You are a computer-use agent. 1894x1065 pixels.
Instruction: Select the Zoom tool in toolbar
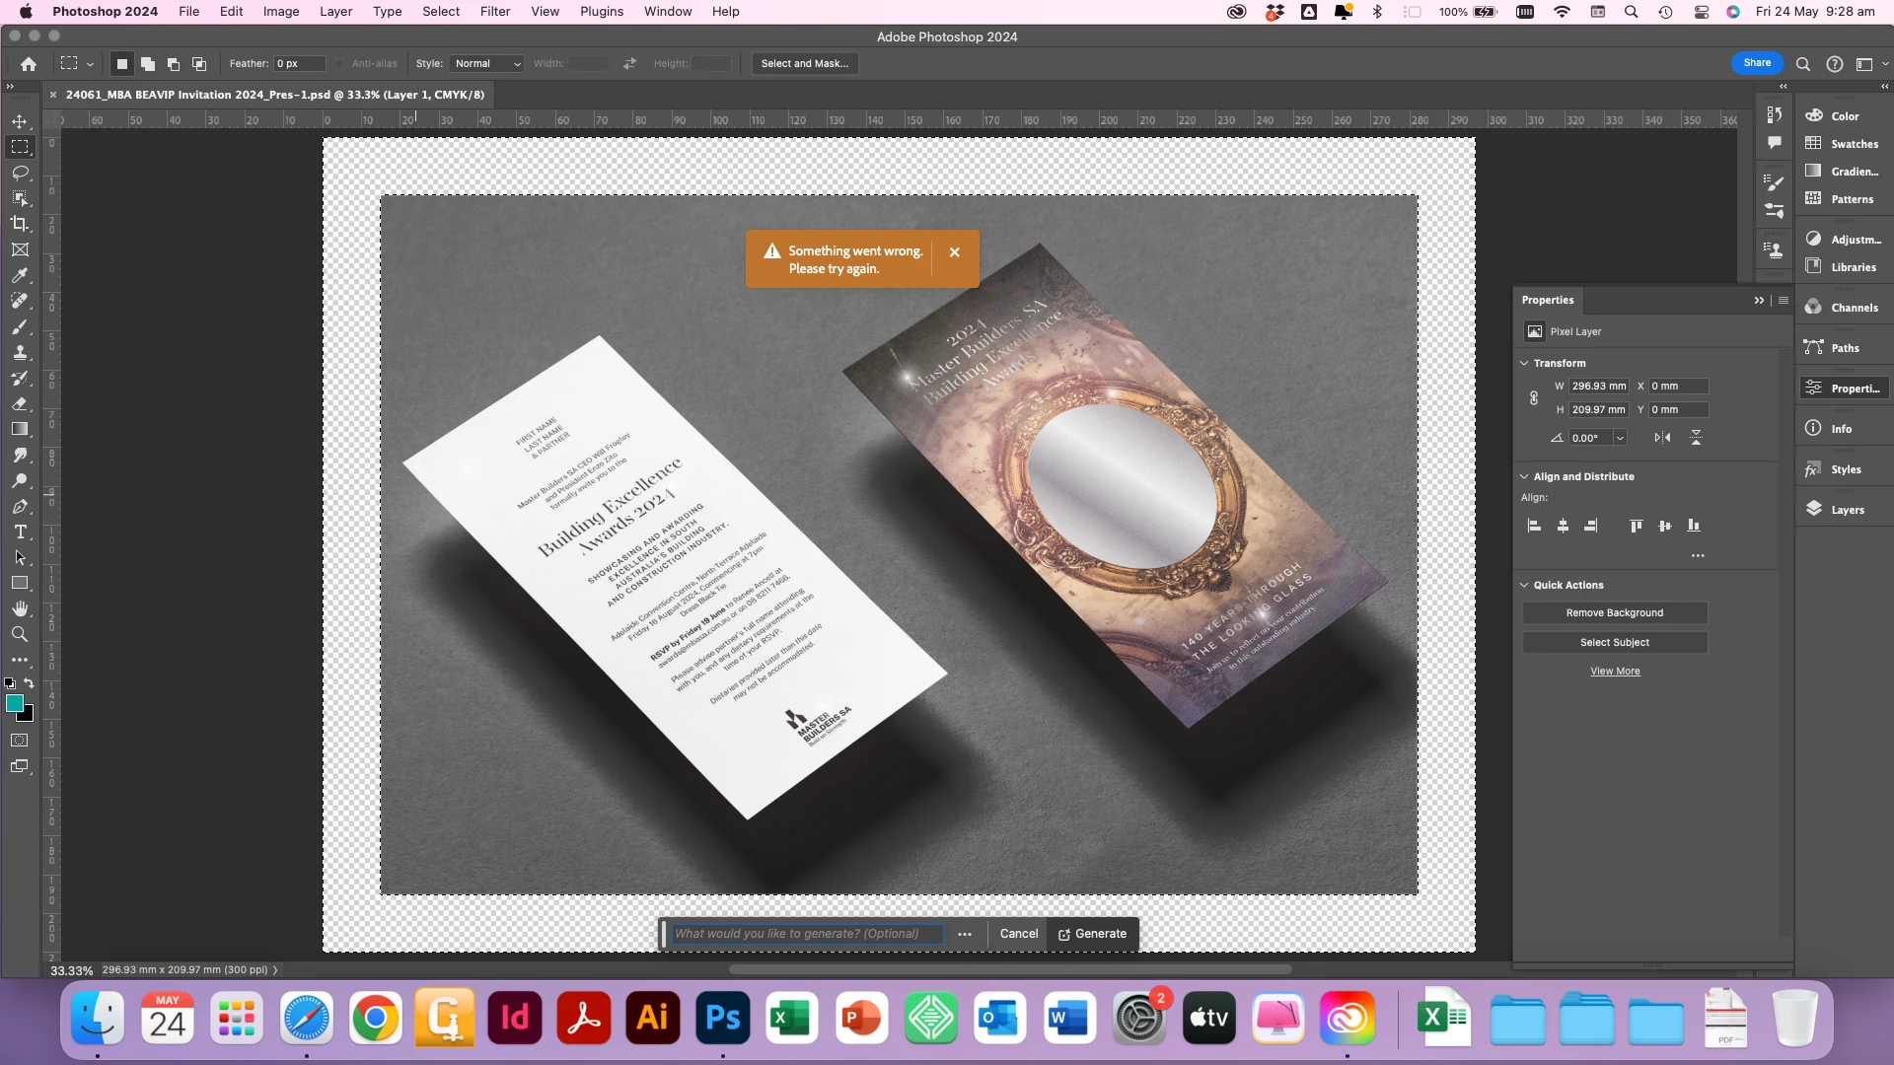pyautogui.click(x=20, y=634)
